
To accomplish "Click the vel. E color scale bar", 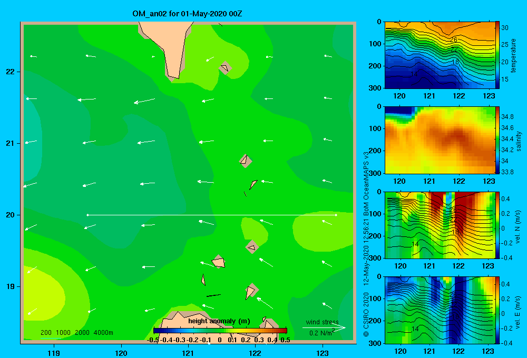I will (497, 310).
